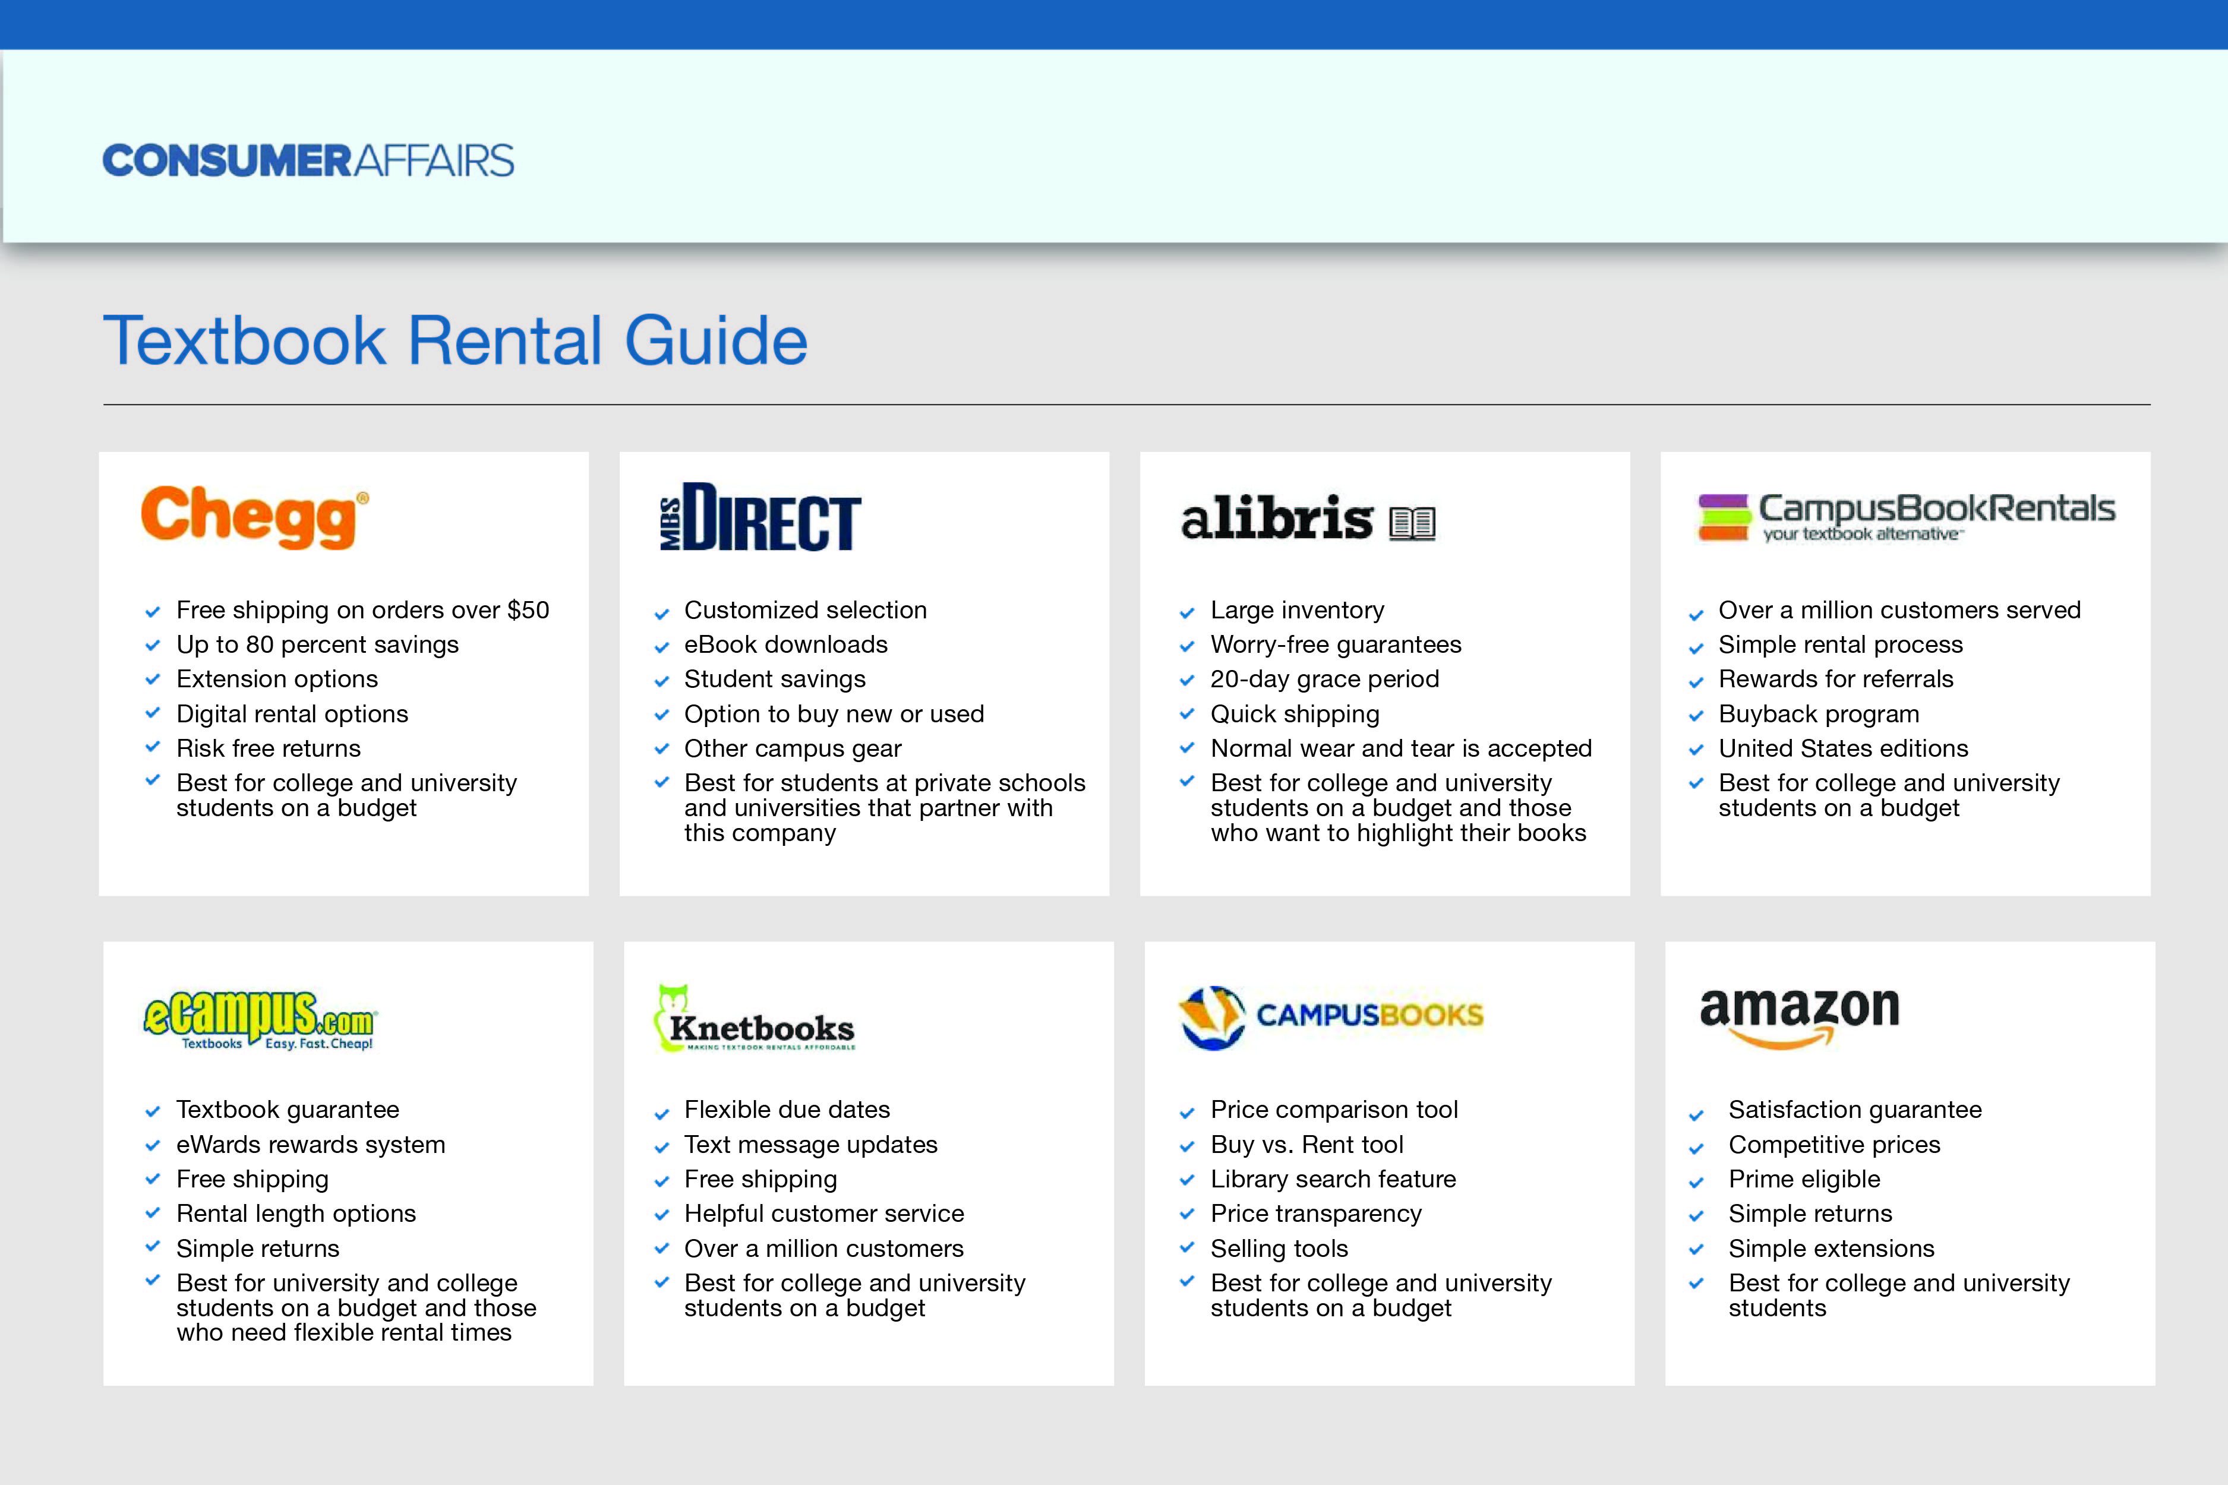Click checkmark beside Library search feature

coord(1187,1179)
